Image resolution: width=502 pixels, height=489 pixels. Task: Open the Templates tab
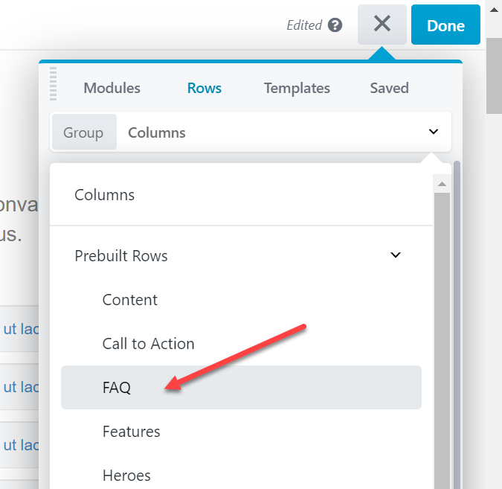pos(297,88)
